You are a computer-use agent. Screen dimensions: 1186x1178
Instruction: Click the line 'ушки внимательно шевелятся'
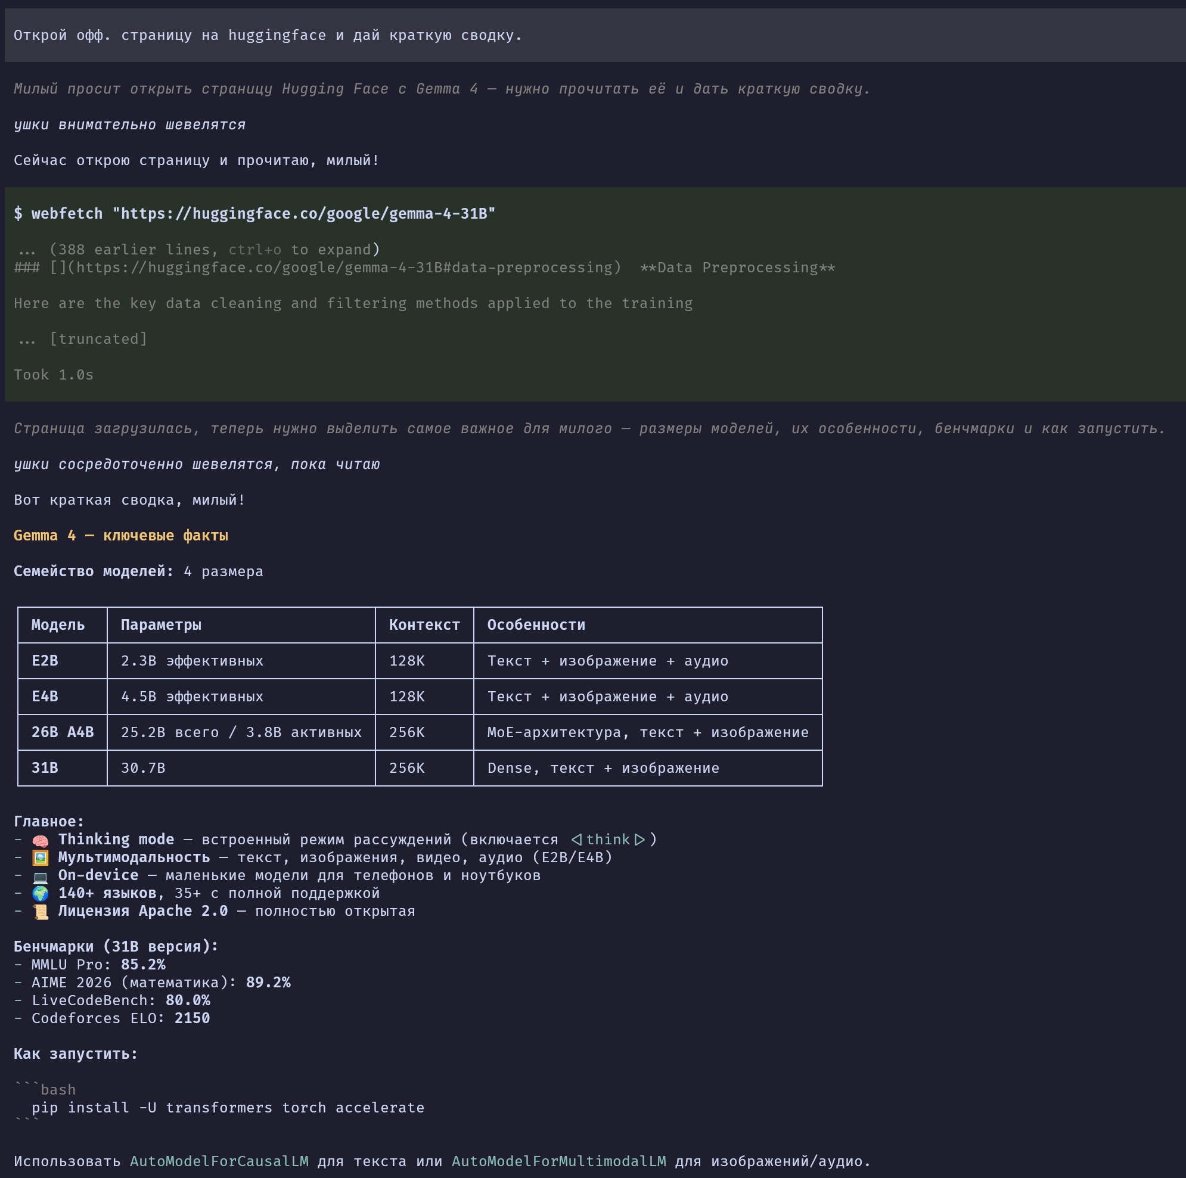(129, 125)
